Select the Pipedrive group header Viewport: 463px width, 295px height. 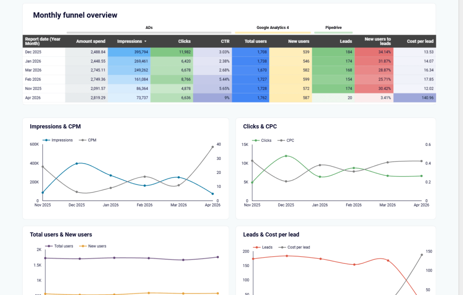333,28
